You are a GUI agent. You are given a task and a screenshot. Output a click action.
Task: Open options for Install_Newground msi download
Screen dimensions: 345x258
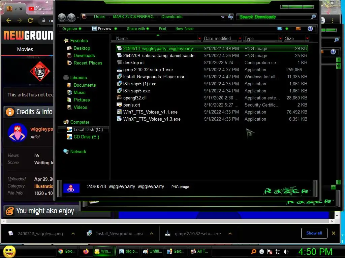(152, 234)
